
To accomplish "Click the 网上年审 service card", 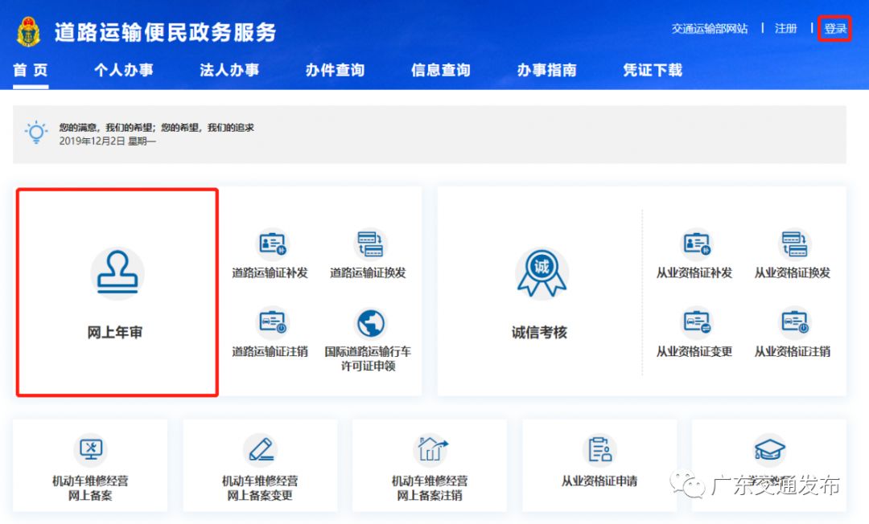I will pyautogui.click(x=117, y=291).
